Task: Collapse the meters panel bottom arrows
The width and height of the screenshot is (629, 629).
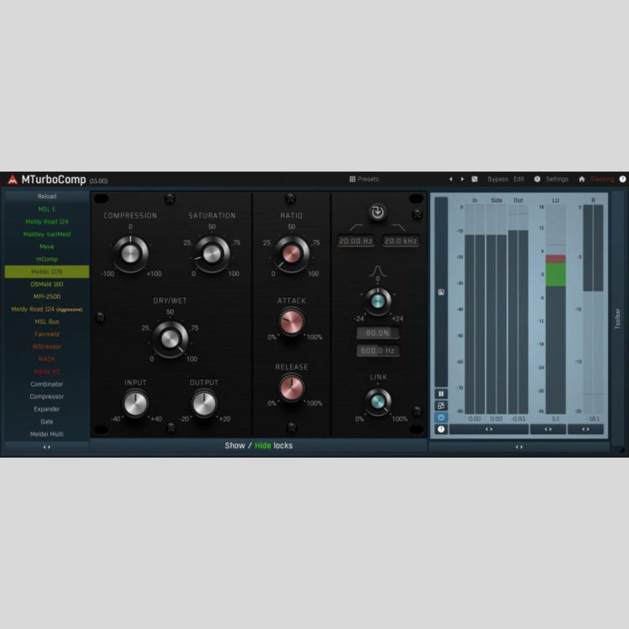Action: pos(519,447)
